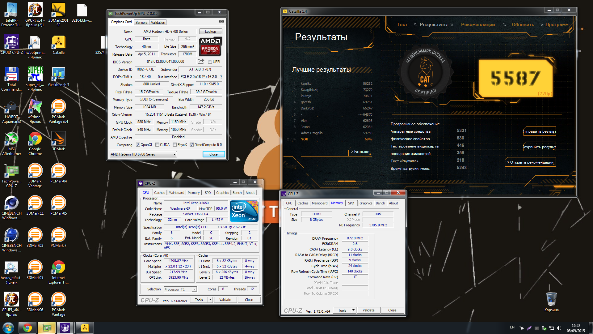593x334 pixels.
Task: Click the Больше button in Catzilla
Action: pos(360,152)
